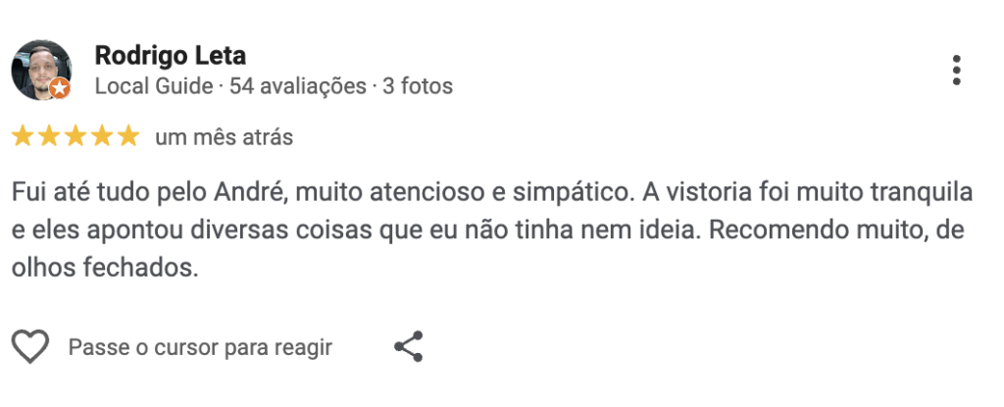The image size is (1004, 407).
Task: Click the orange Local Guide star badge
Action: click(60, 88)
